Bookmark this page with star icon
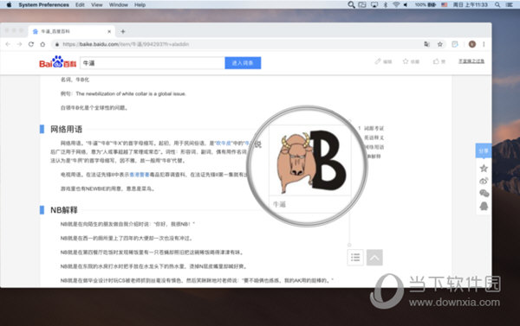This screenshot has height=326, width=520. click(x=439, y=44)
